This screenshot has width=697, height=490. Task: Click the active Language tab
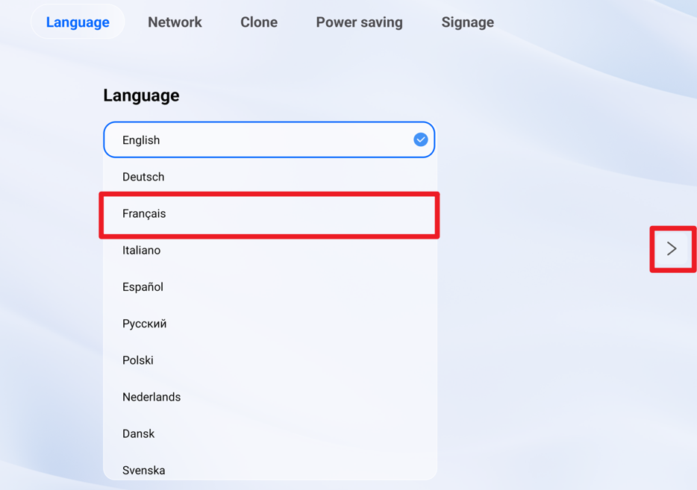point(78,22)
